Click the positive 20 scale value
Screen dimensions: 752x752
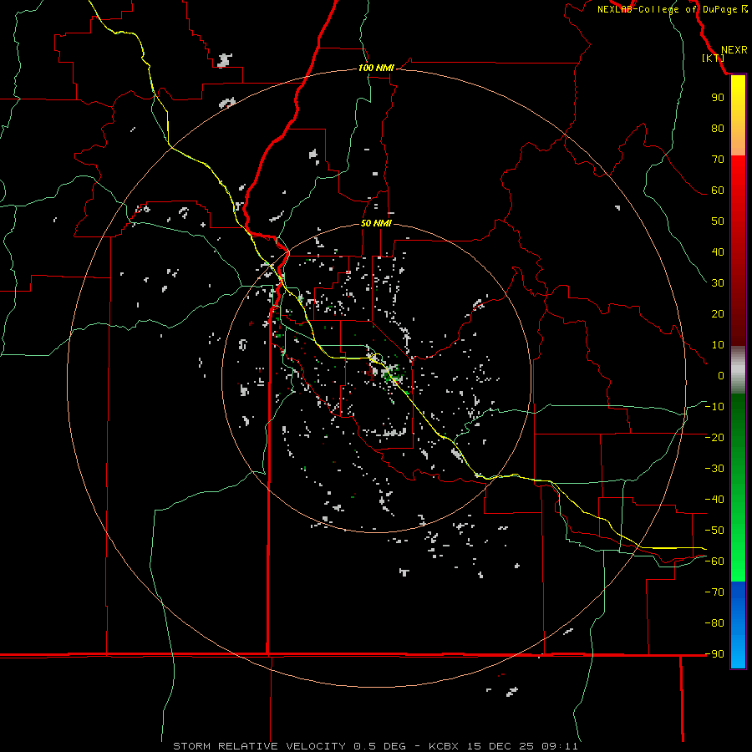tap(718, 313)
